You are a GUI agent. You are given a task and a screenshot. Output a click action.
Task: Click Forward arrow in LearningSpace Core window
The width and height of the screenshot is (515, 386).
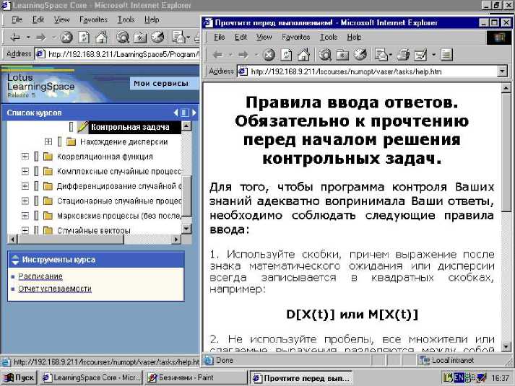(x=41, y=38)
